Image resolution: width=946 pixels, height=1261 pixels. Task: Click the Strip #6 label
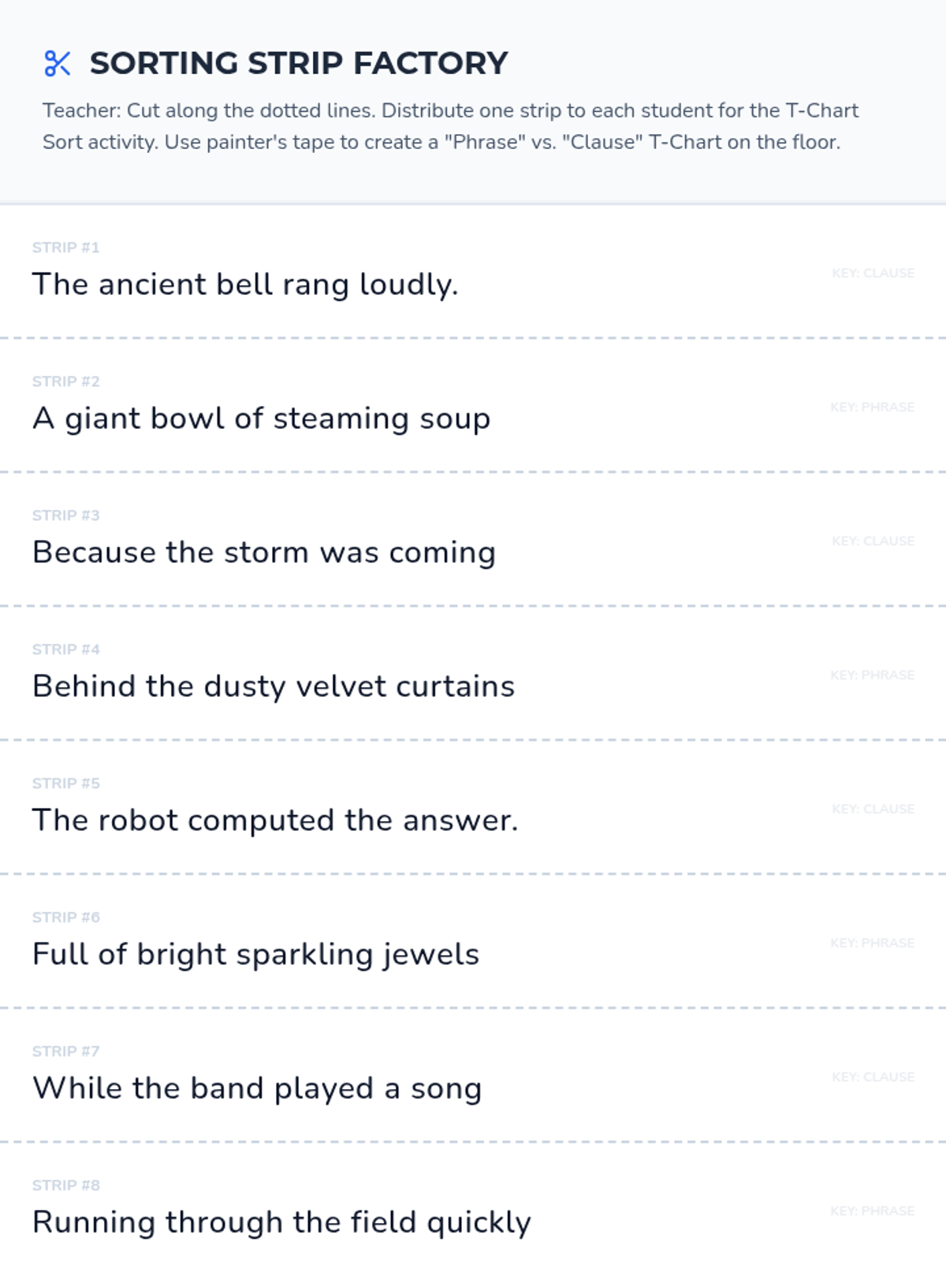[65, 917]
